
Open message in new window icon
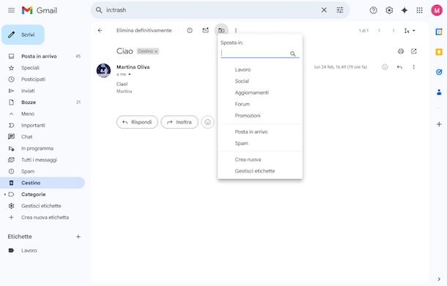[x=413, y=51]
